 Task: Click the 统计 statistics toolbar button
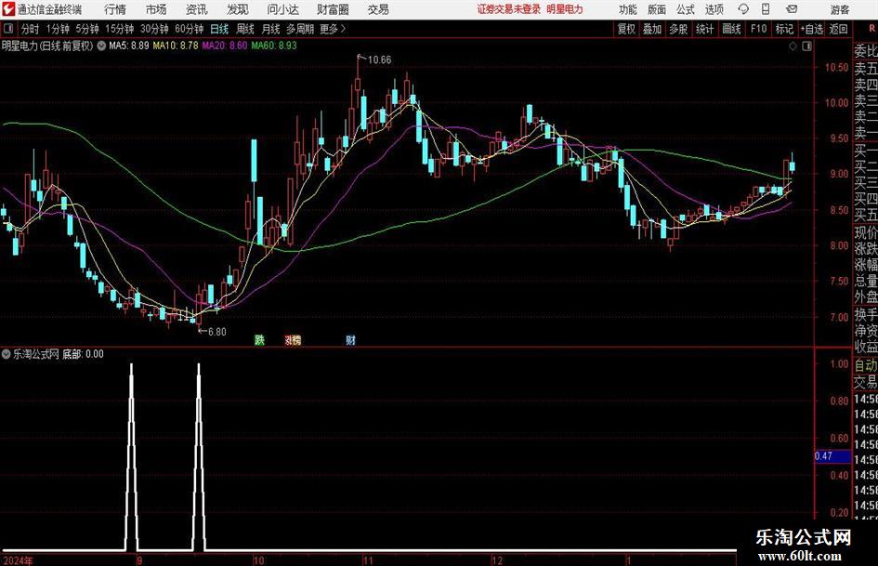(x=705, y=29)
